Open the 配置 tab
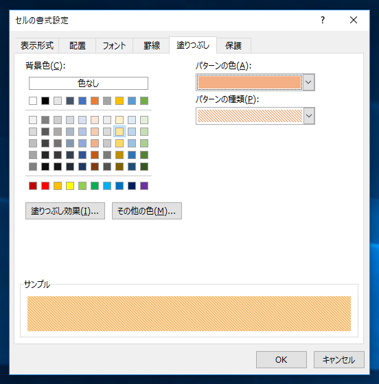Viewport: 379px width, 384px height. [78, 45]
